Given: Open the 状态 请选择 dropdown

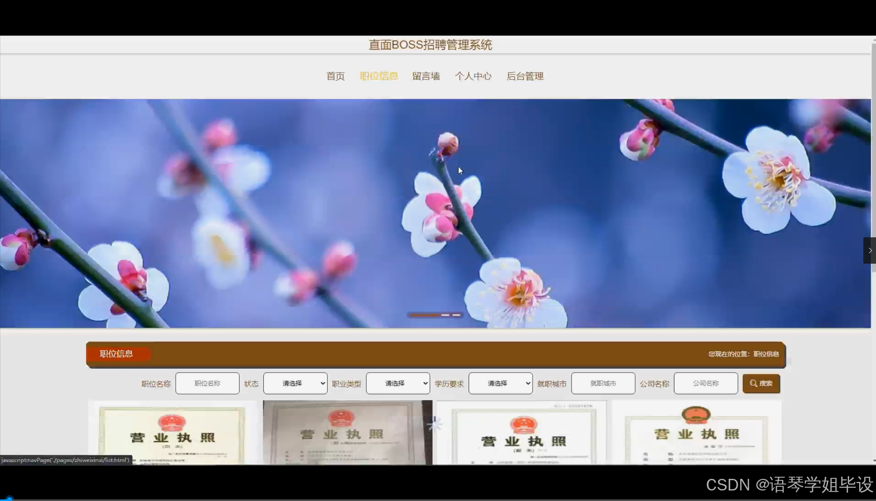Looking at the screenshot, I should click(295, 383).
